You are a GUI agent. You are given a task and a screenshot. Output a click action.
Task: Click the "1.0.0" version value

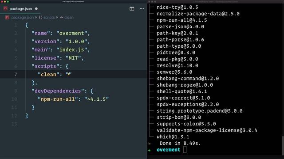76,42
